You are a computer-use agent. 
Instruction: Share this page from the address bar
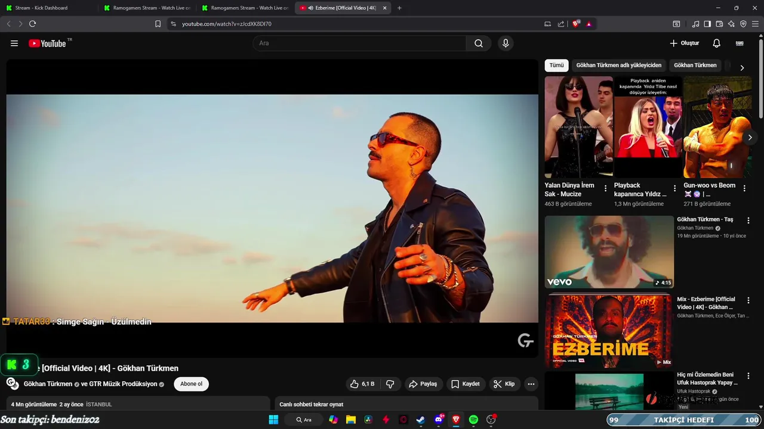click(x=561, y=24)
